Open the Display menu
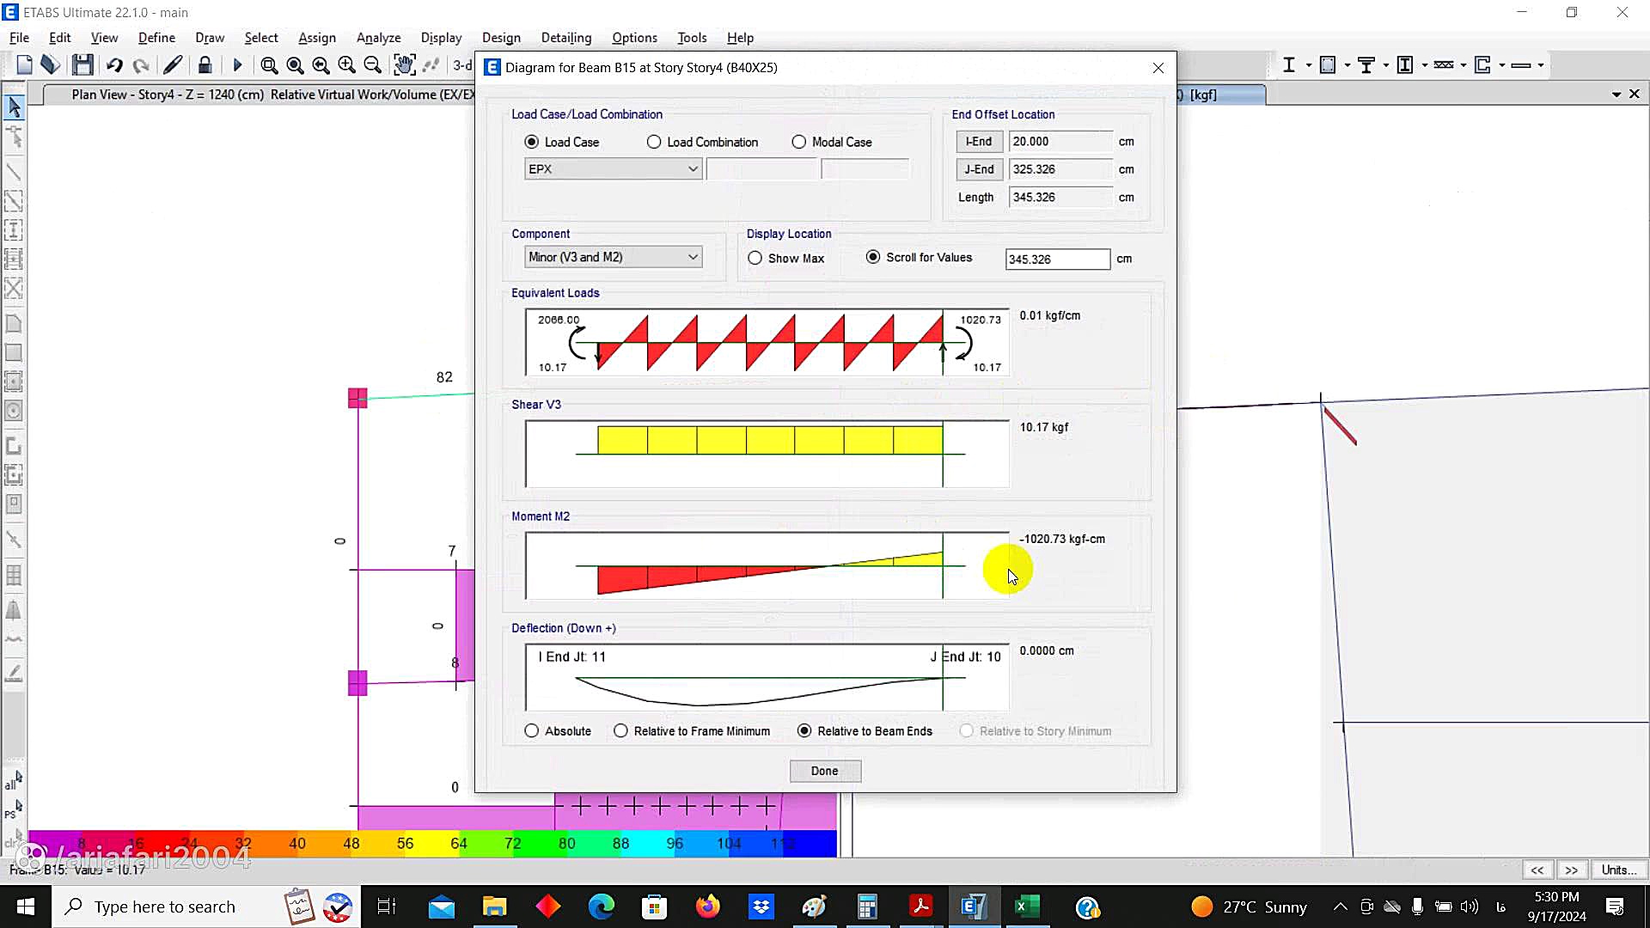Viewport: 1650px width, 928px height. click(x=441, y=38)
